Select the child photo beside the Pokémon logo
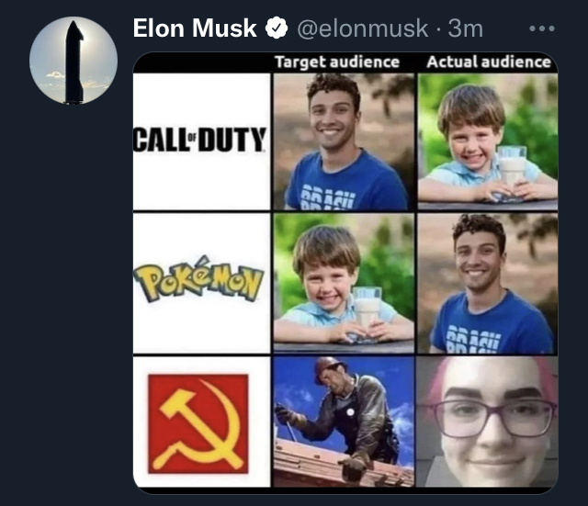The height and width of the screenshot is (506, 588). tap(343, 284)
